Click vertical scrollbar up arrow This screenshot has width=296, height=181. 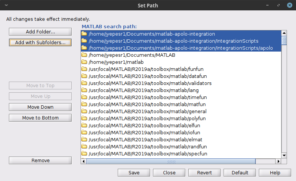(284, 33)
